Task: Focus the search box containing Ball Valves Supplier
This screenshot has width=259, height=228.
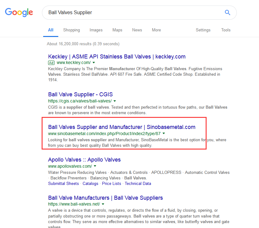Action: 139,13
